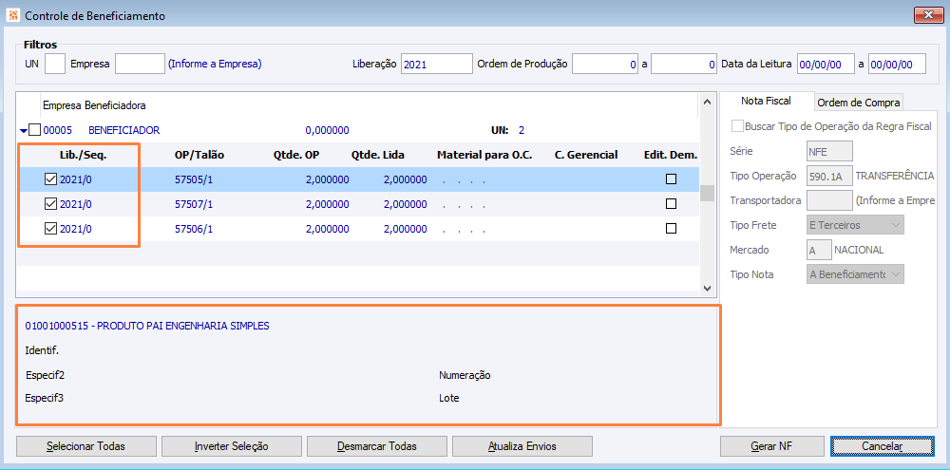The image size is (950, 470).
Task: Select the 57507/1 OP/Talão cell
Action: (x=194, y=205)
